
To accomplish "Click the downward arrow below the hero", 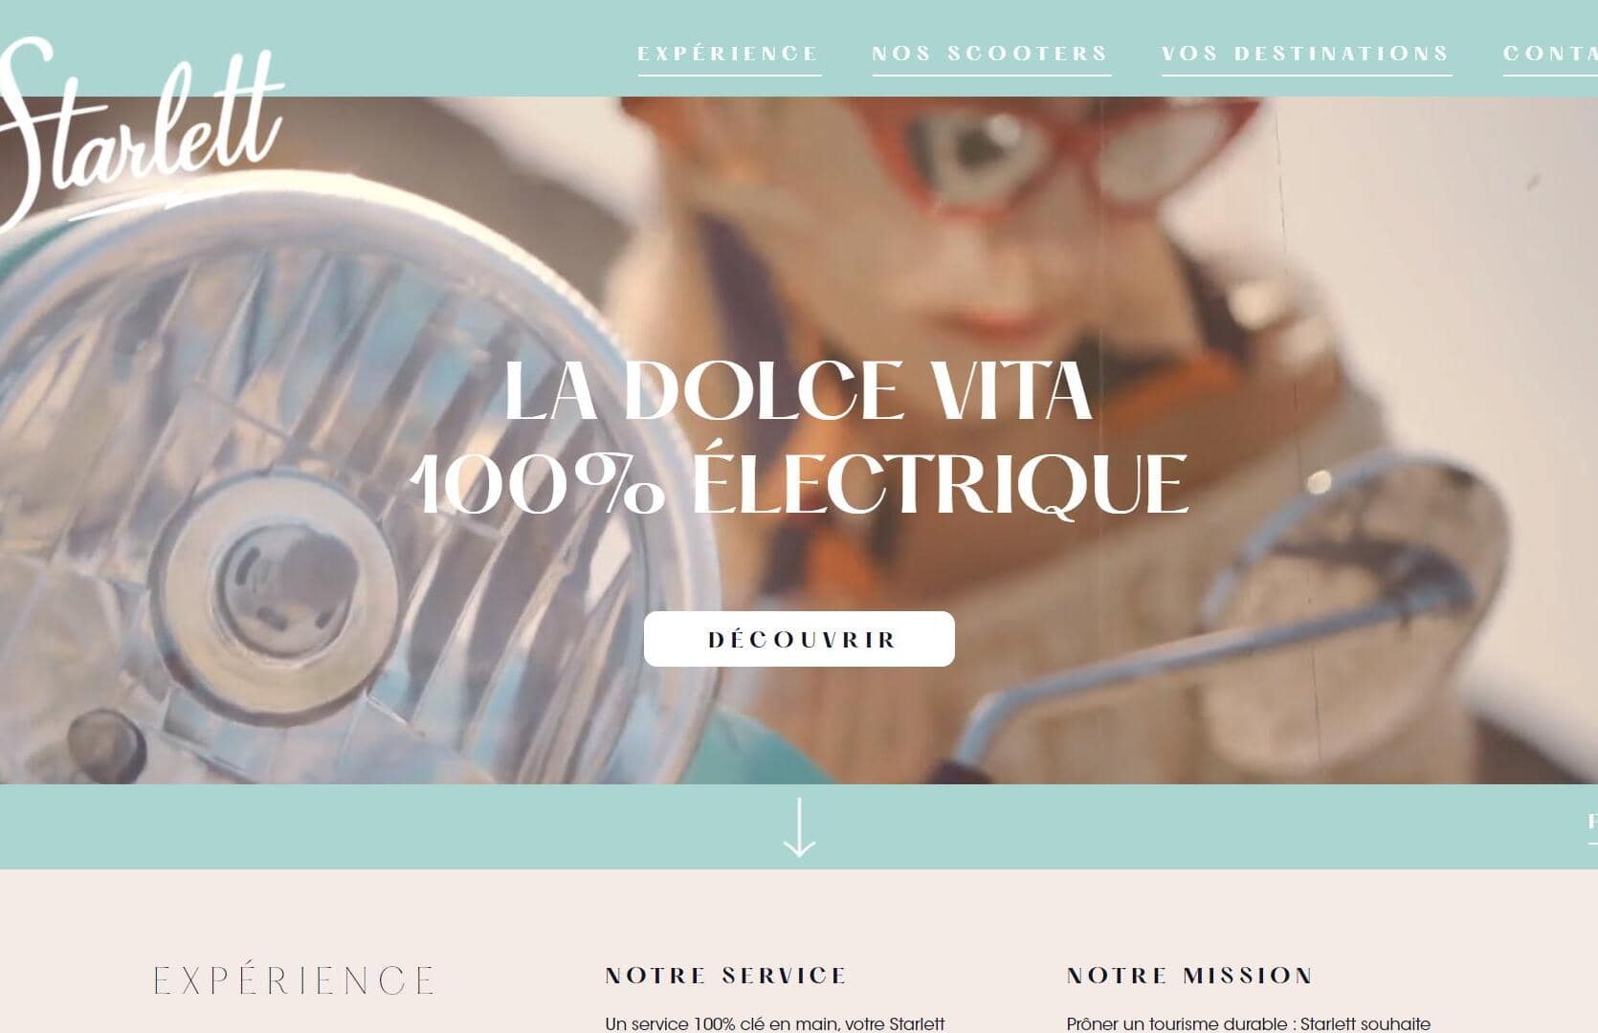I will [x=799, y=827].
